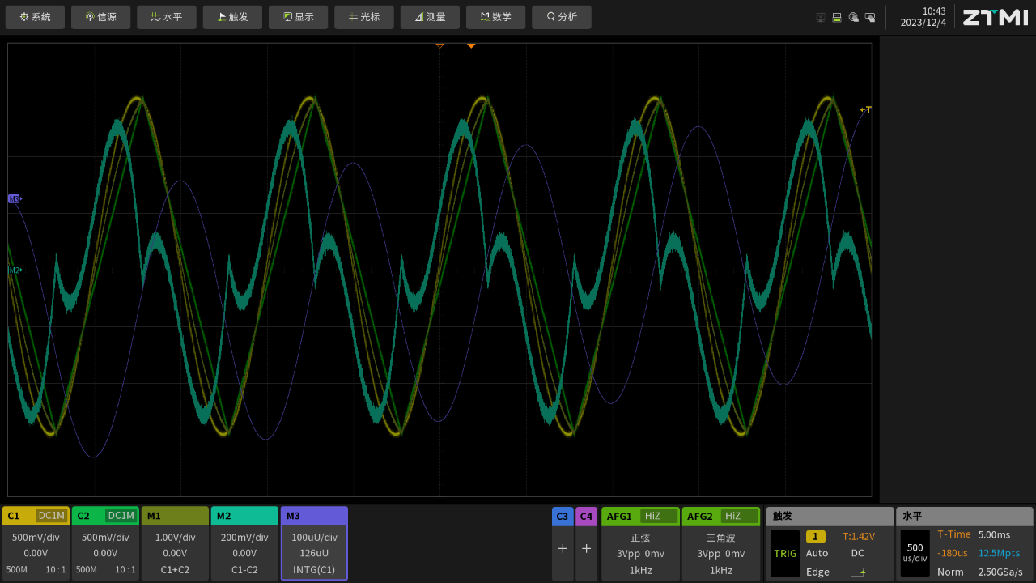Viewport: 1036px width, 583px height.
Task: Open the 系统 (System) menu
Action: point(35,17)
